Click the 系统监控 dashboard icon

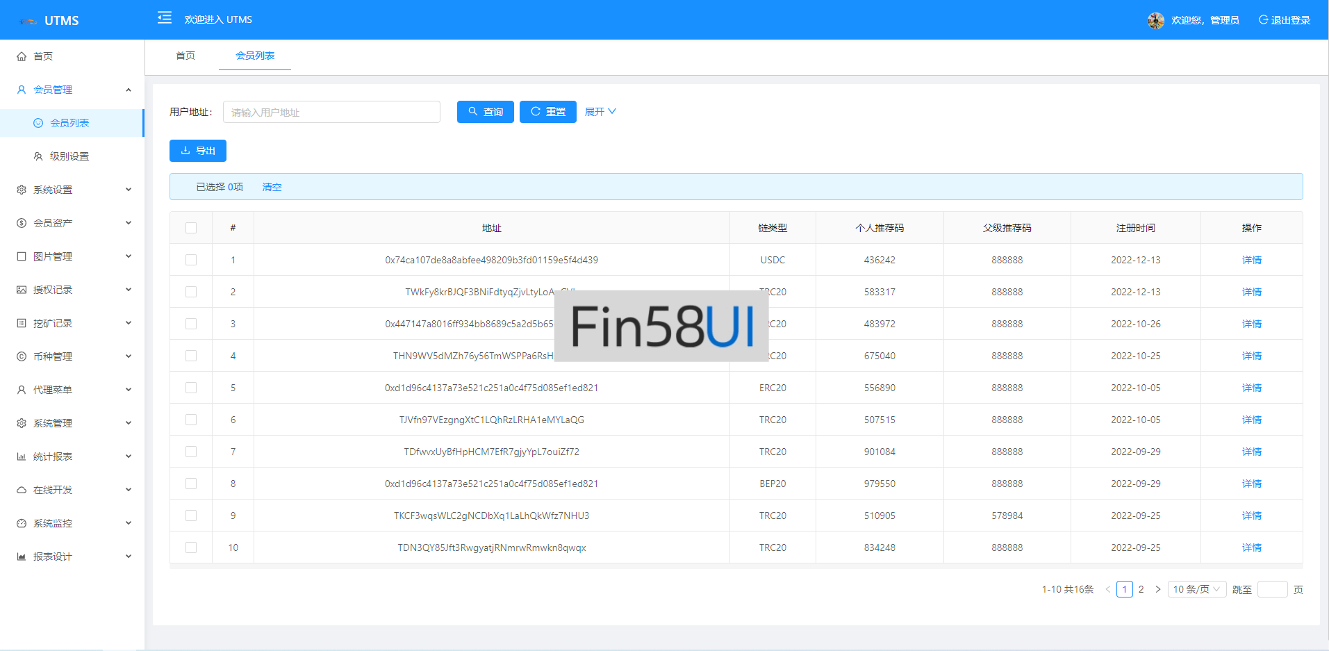22,523
